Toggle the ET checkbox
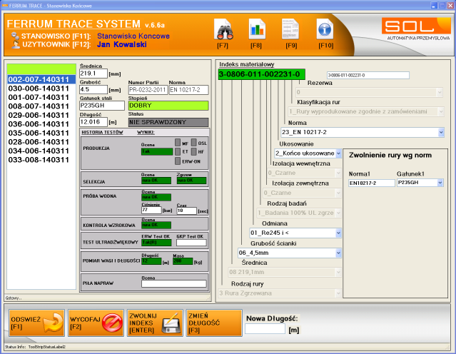The image size is (456, 354). click(x=178, y=151)
